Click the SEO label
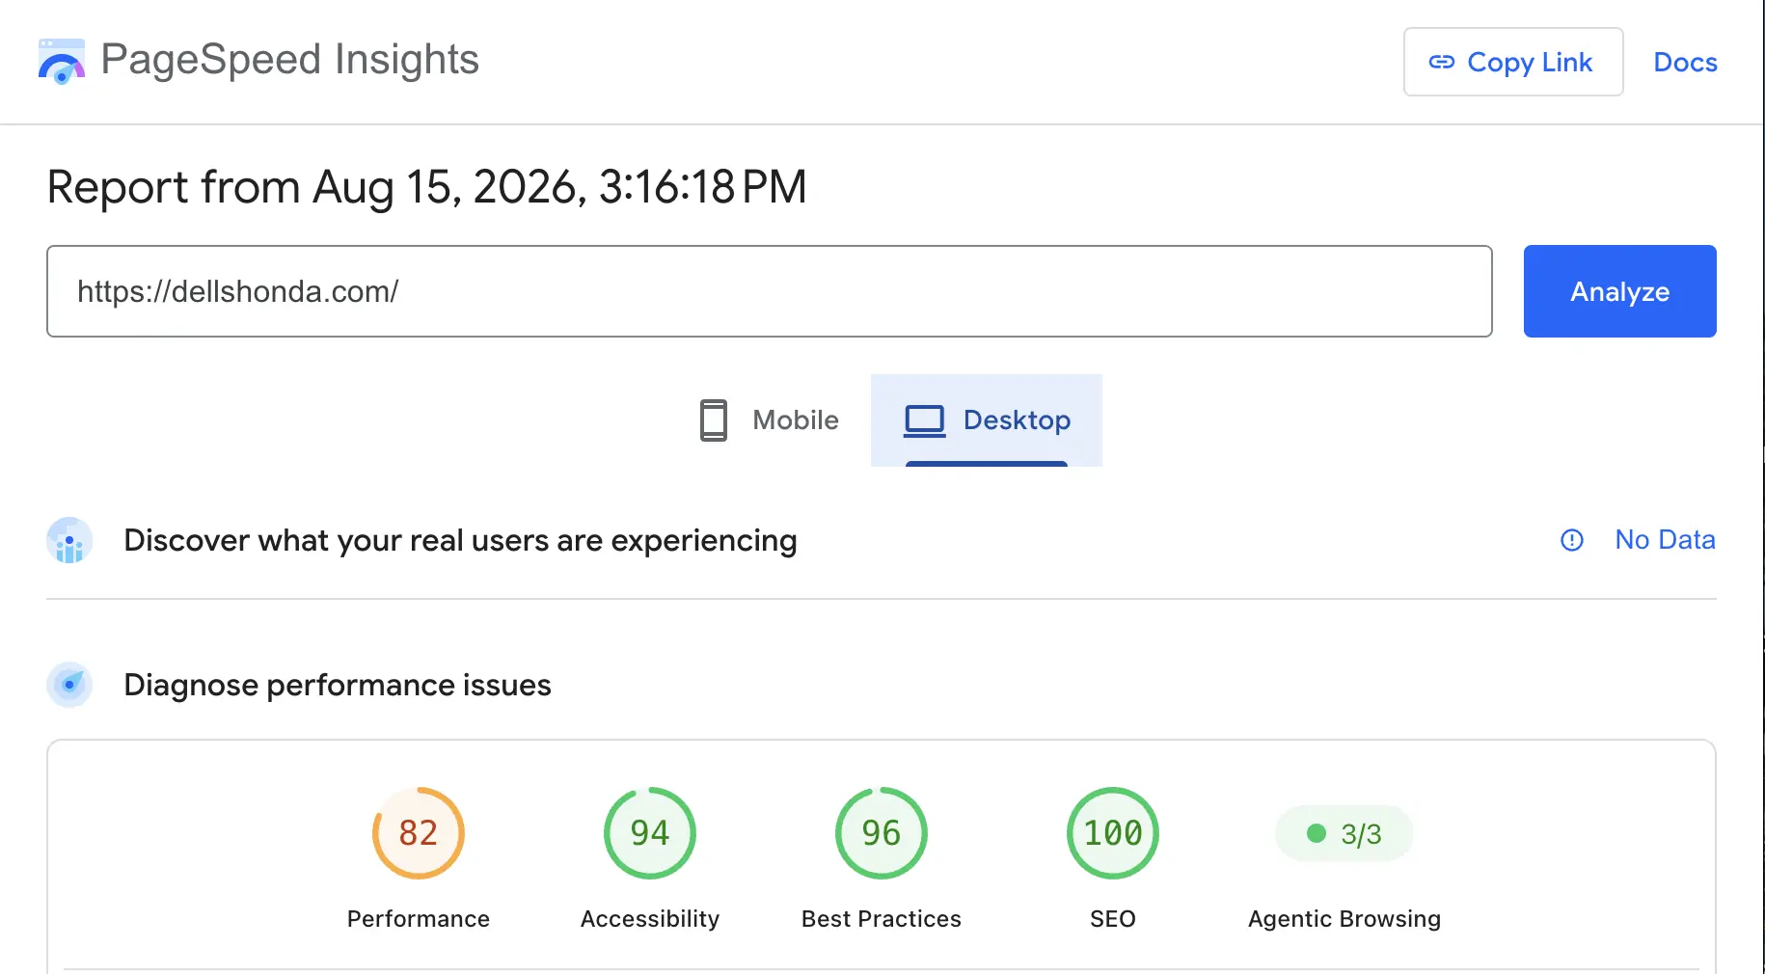 pos(1113,919)
